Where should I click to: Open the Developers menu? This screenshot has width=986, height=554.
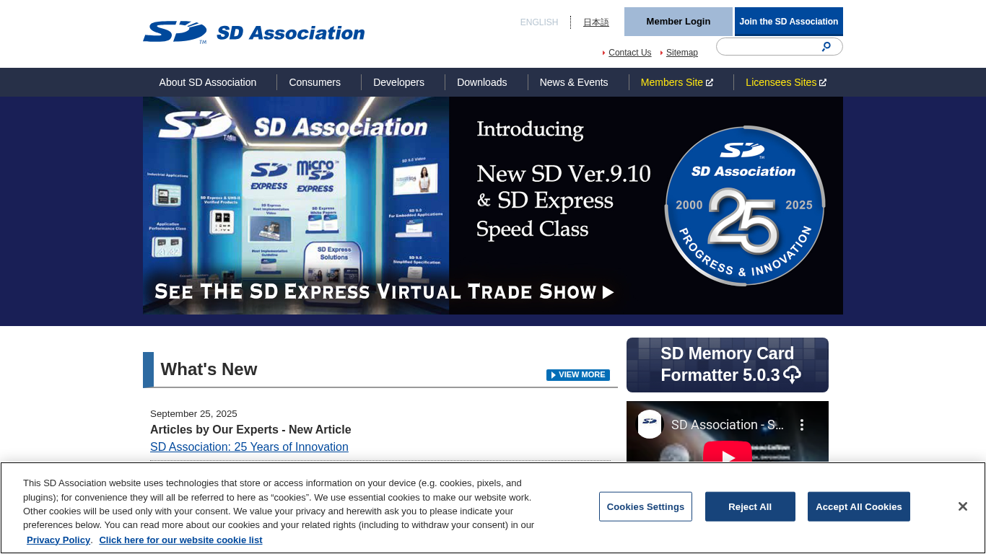398,82
